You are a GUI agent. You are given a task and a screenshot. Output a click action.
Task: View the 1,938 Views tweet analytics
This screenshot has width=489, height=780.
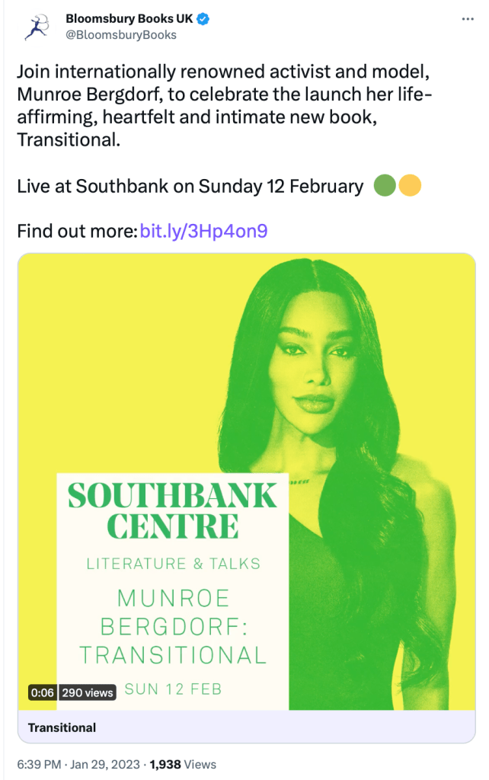click(x=183, y=764)
